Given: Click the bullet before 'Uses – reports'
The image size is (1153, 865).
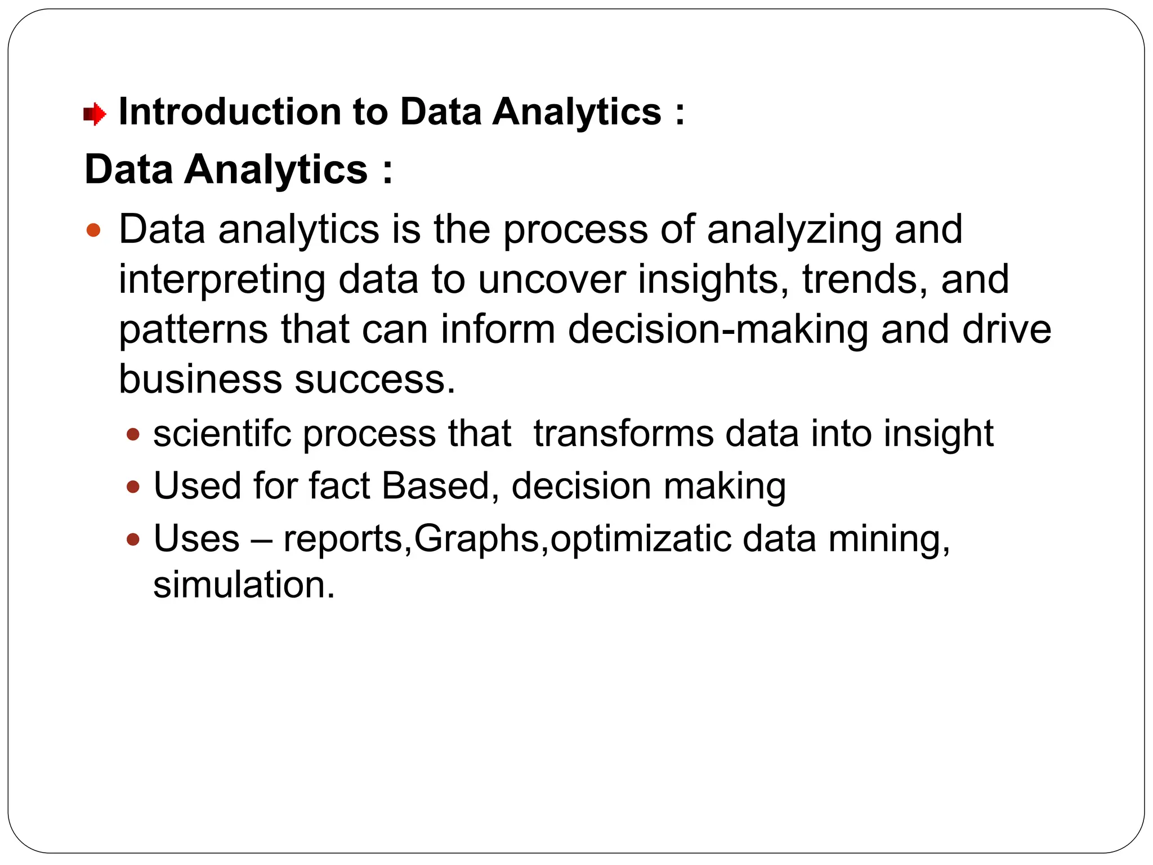Looking at the screenshot, I should [133, 539].
